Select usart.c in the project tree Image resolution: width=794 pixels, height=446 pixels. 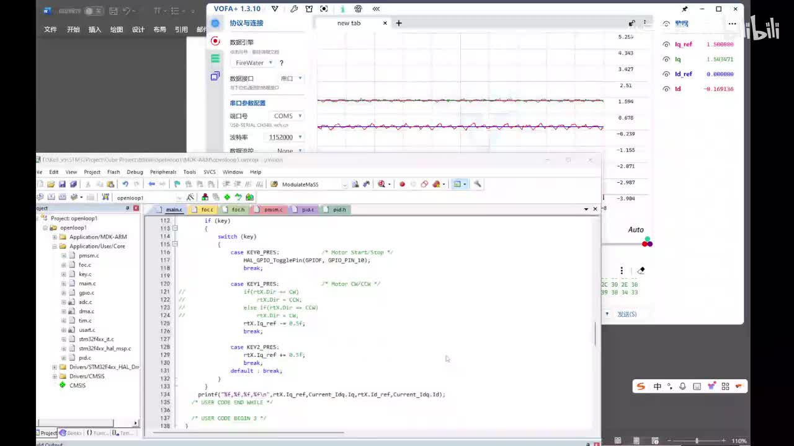pyautogui.click(x=86, y=330)
